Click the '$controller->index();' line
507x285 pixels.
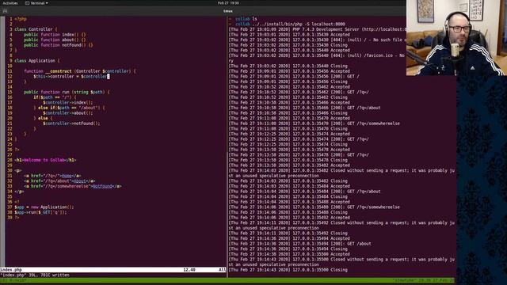tap(67, 102)
